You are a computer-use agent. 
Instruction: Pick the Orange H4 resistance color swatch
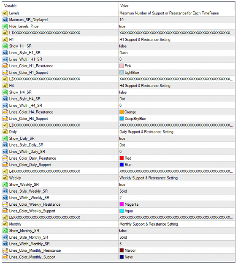(122, 112)
